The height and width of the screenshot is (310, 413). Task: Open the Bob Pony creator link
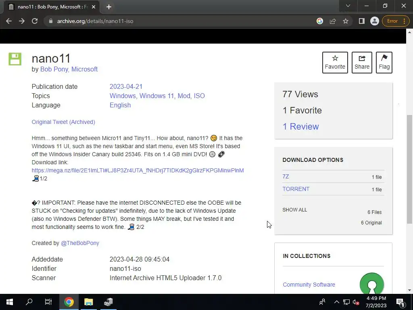54,69
